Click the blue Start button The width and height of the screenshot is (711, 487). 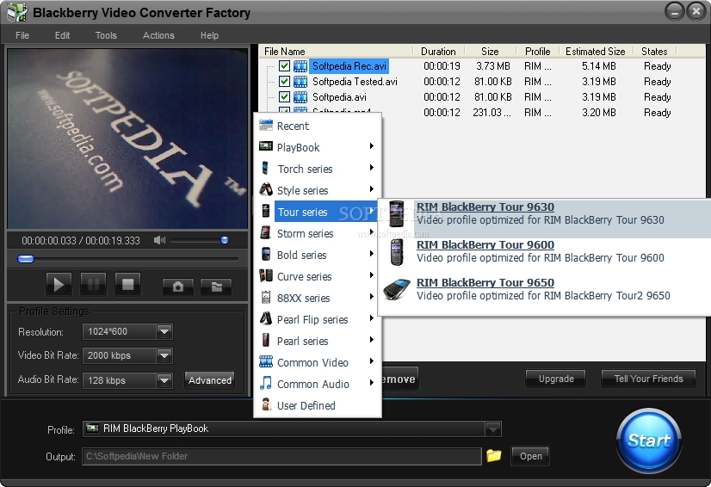[649, 441]
